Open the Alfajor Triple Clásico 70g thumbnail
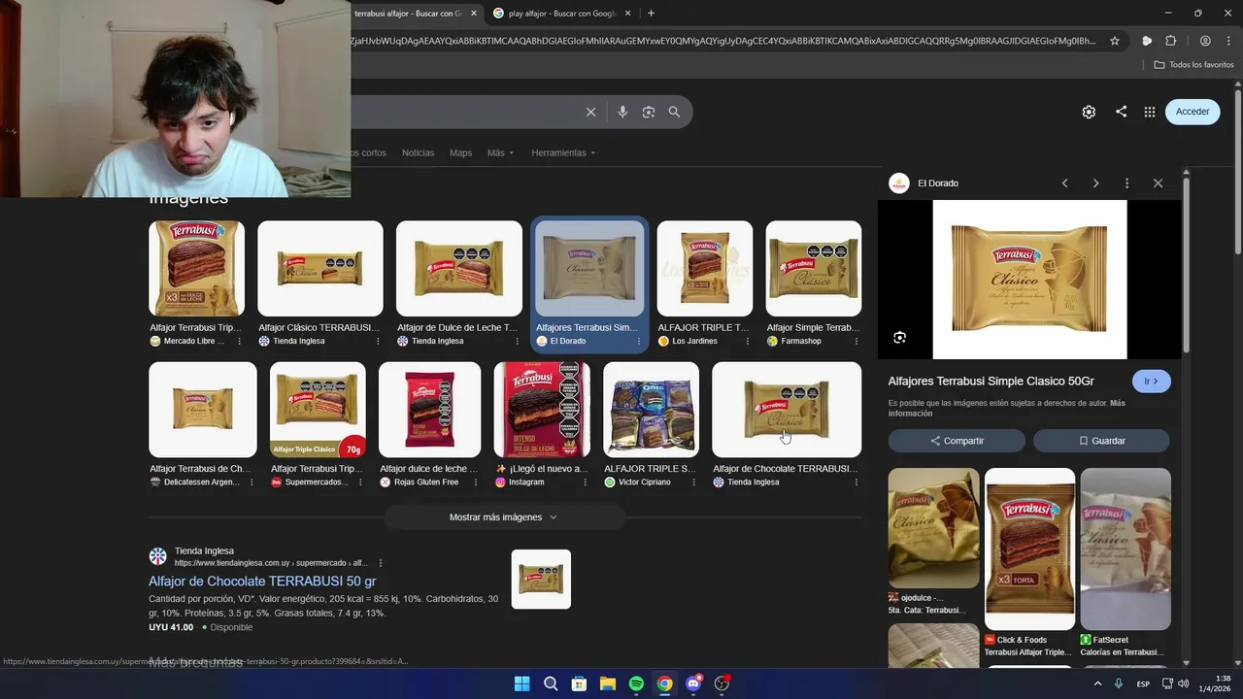Viewport: 1243px width, 699px height. pos(318,410)
